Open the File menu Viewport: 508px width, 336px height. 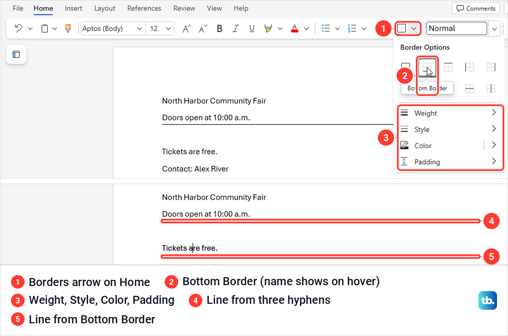[x=18, y=8]
